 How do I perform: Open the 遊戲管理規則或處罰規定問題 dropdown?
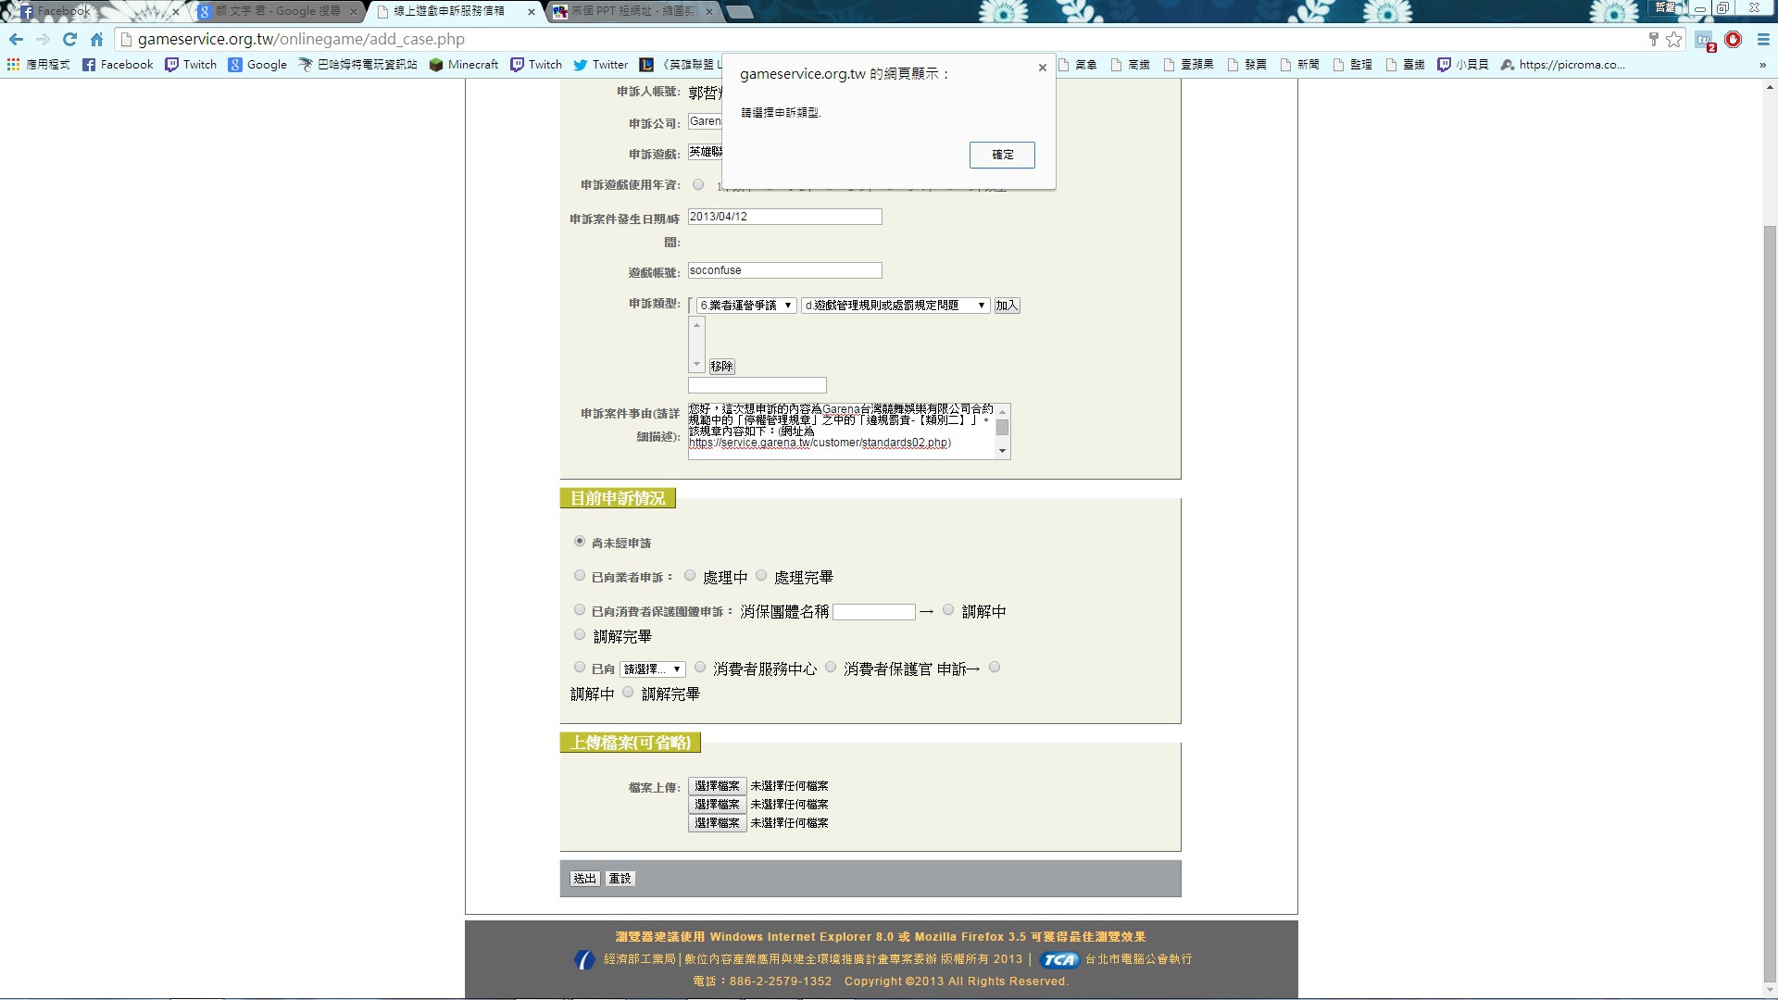[x=895, y=306]
